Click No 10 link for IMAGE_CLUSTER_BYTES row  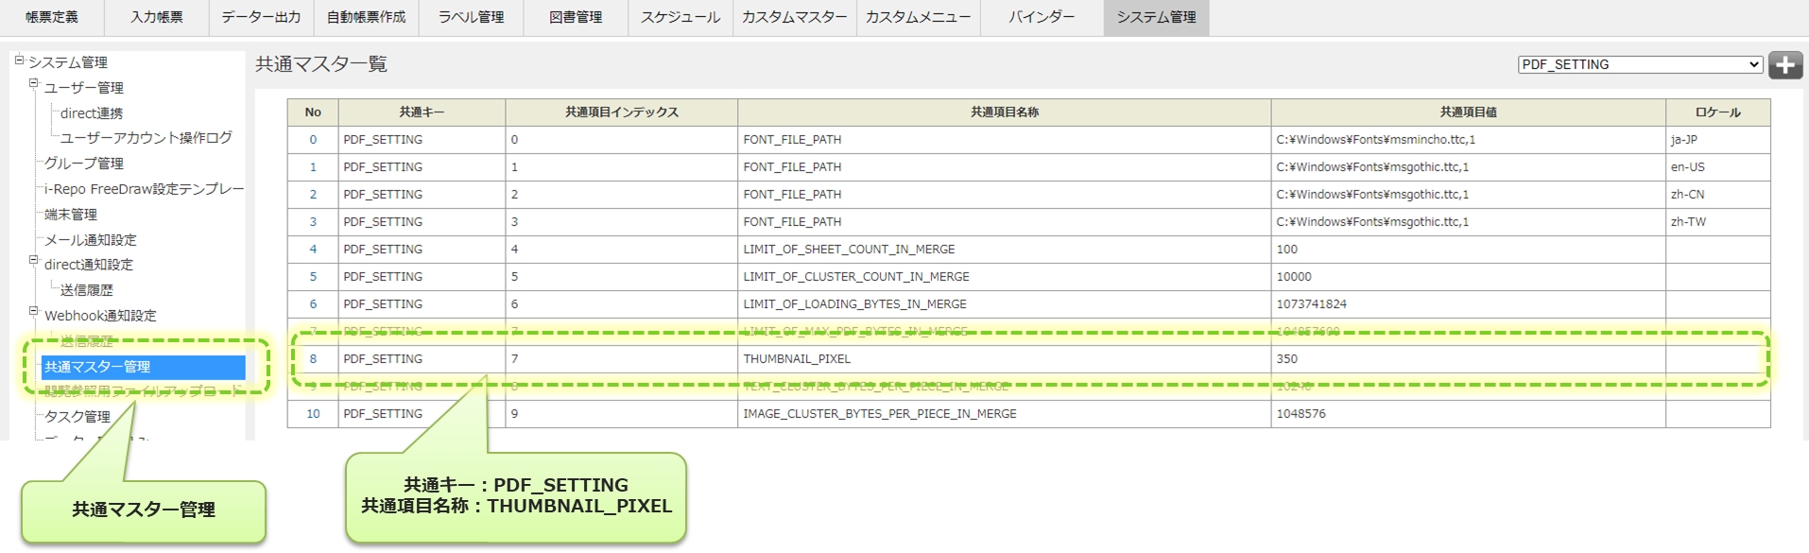313,414
